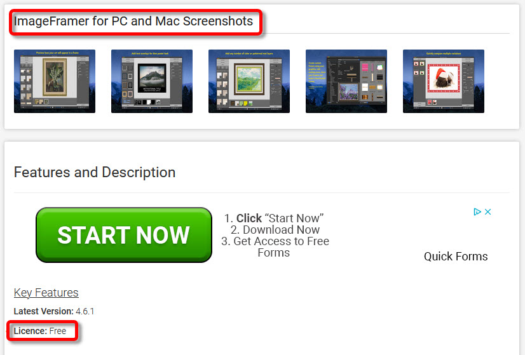Open the Quick Forms ad link
525x355 pixels.
pyautogui.click(x=456, y=257)
